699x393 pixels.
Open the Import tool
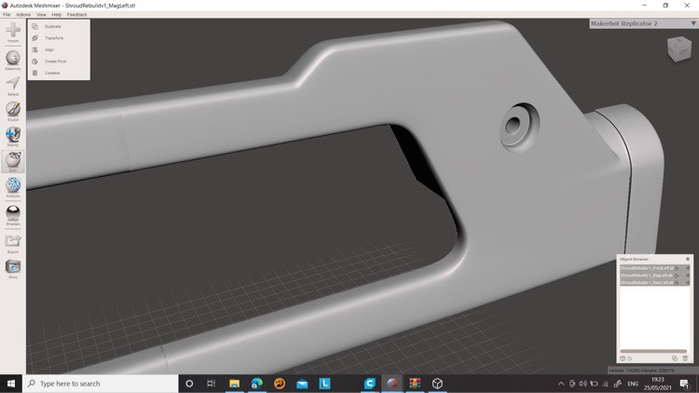click(x=13, y=32)
